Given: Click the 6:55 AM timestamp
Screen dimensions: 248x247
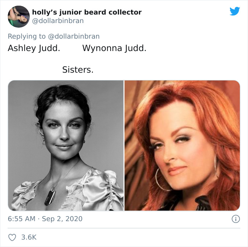Looking at the screenshot, I should pyautogui.click(x=22, y=219).
